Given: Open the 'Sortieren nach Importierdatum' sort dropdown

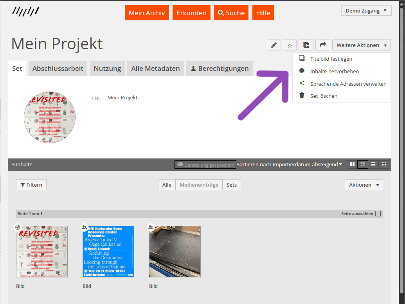Looking at the screenshot, I should [x=289, y=164].
